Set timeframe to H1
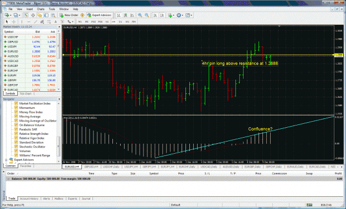This screenshot has width=346, height=209. coord(107,22)
